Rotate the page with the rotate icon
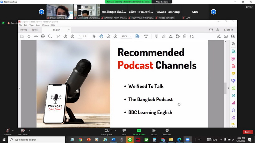Screen dimensions: 255x143 [x=192, y=36]
